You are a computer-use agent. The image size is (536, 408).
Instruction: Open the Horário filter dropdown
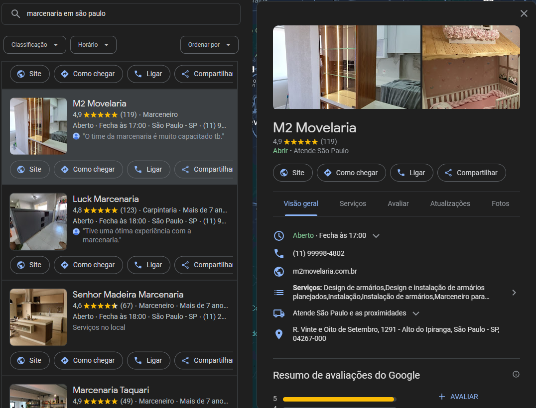[93, 45]
